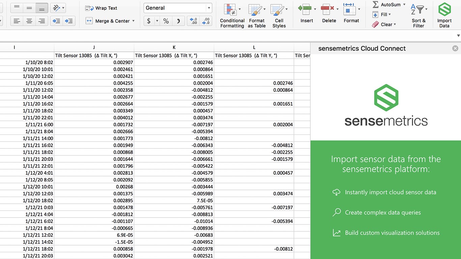Click Merge & Center

click(108, 21)
